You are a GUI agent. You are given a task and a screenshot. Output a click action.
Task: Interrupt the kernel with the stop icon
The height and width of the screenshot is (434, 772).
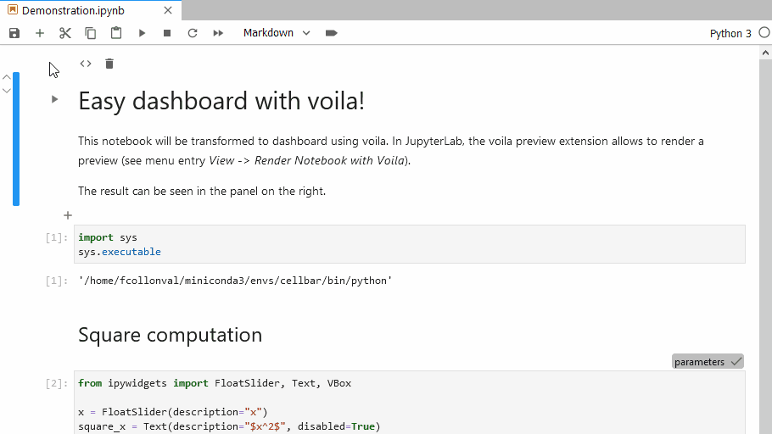click(167, 33)
